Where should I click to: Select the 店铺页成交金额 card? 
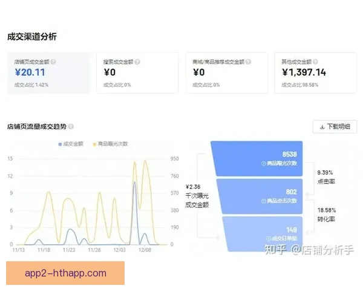pyautogui.click(x=48, y=73)
